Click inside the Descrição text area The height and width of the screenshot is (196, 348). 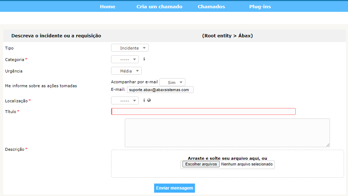coord(227,132)
